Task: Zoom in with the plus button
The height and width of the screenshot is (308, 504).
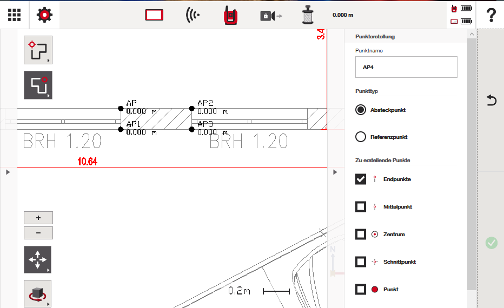Action: (38, 218)
